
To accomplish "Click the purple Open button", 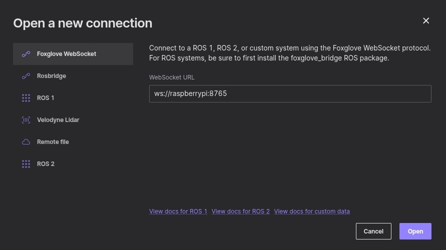I will [x=415, y=231].
